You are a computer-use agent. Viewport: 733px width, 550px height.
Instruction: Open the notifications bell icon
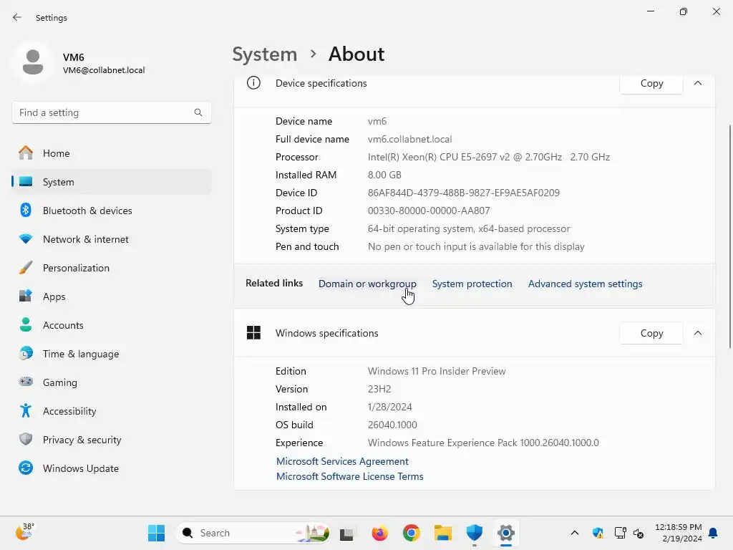click(713, 533)
